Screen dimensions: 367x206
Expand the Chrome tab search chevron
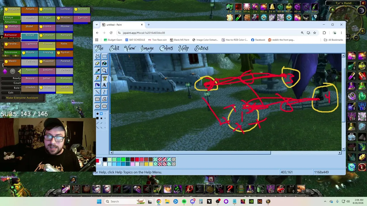click(x=97, y=25)
